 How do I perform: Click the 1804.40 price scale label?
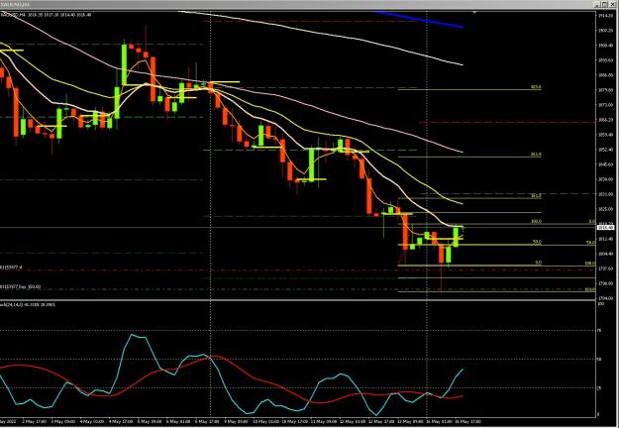pos(605,254)
